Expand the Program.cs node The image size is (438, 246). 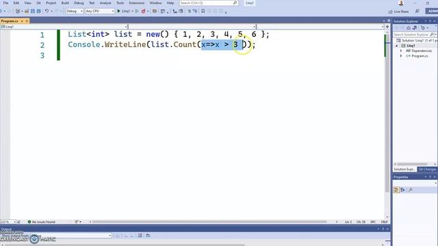click(x=402, y=56)
